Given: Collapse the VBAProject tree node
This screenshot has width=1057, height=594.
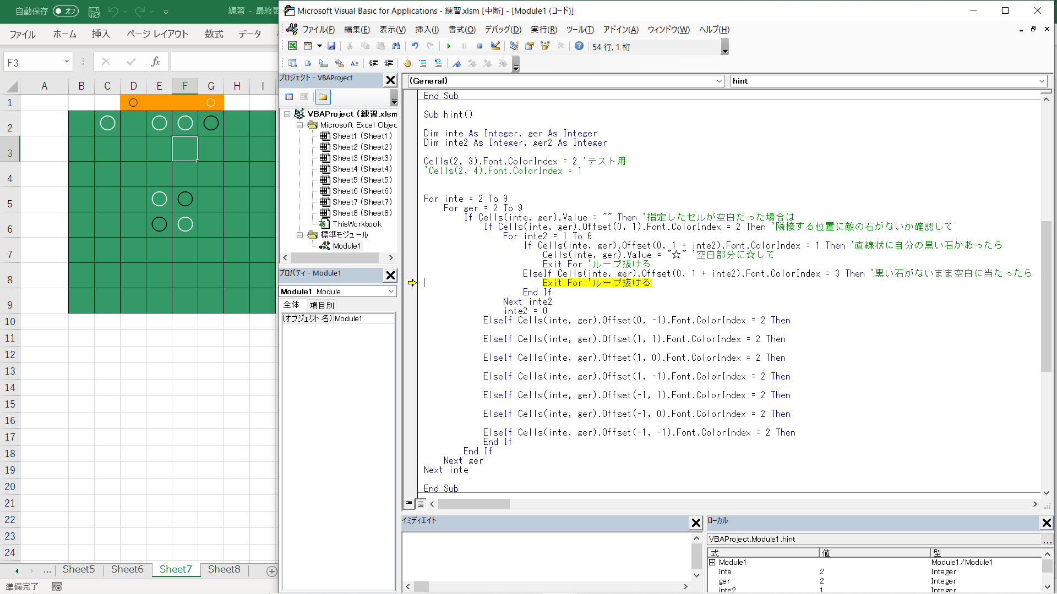Looking at the screenshot, I should coord(287,114).
